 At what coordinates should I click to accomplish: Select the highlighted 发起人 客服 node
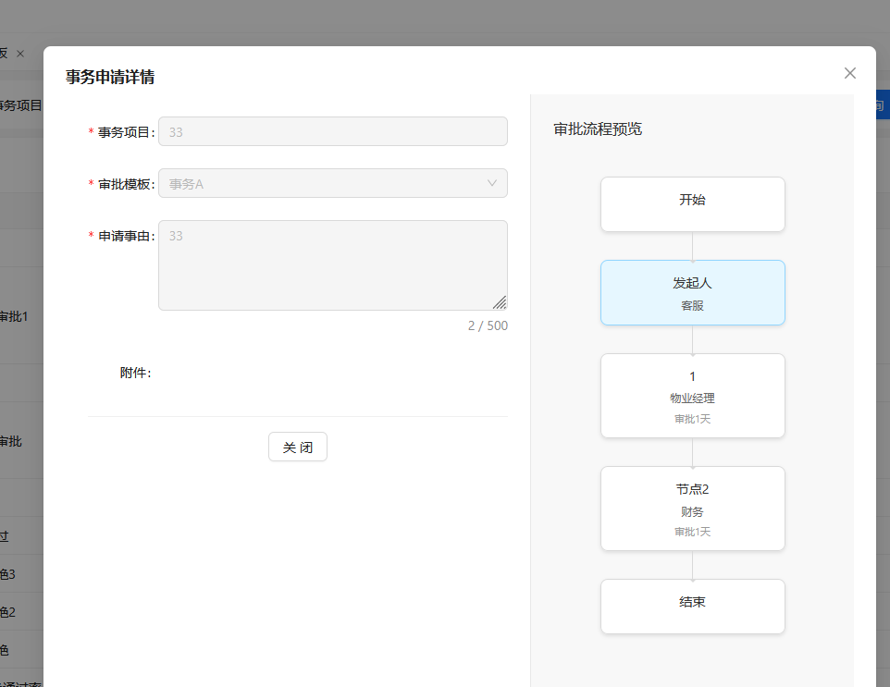[692, 292]
